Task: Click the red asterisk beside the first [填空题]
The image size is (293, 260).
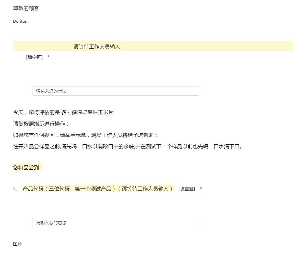Action: pyautogui.click(x=49, y=57)
